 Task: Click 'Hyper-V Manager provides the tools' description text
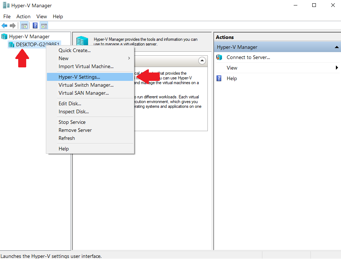tap(146, 42)
